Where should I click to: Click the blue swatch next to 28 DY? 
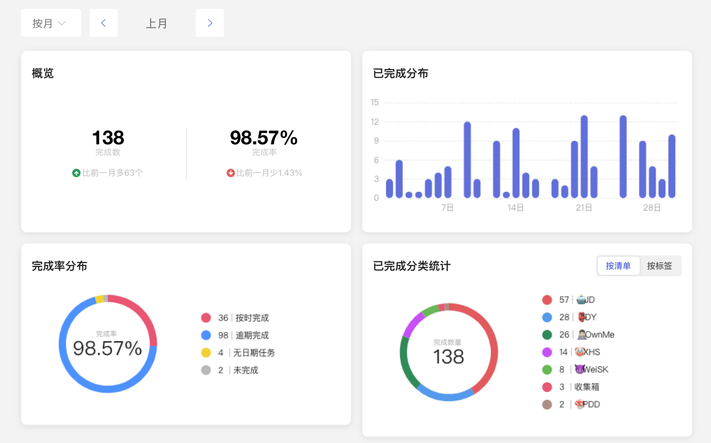point(547,317)
